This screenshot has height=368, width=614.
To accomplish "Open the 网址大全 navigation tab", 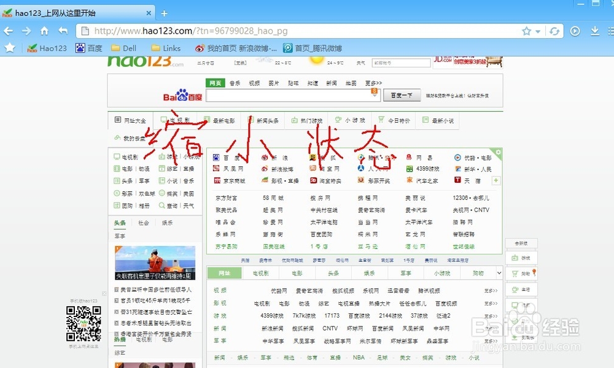I will [130, 120].
